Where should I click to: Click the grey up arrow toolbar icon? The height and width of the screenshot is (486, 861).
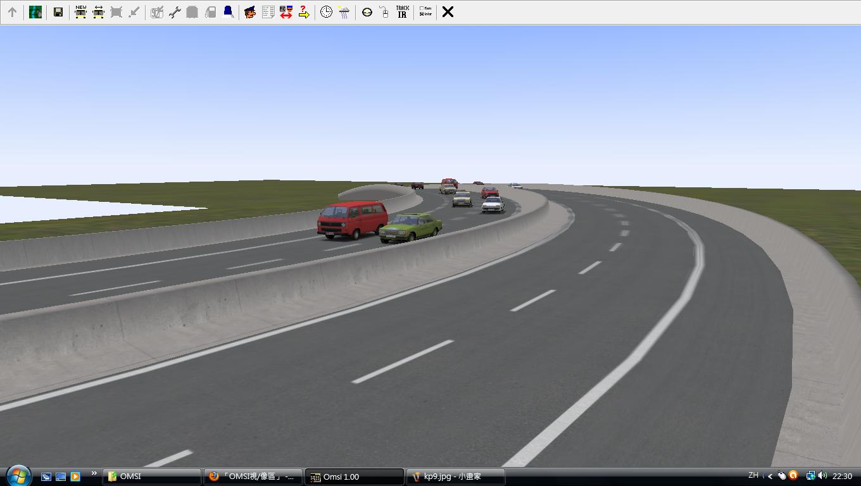coord(12,12)
